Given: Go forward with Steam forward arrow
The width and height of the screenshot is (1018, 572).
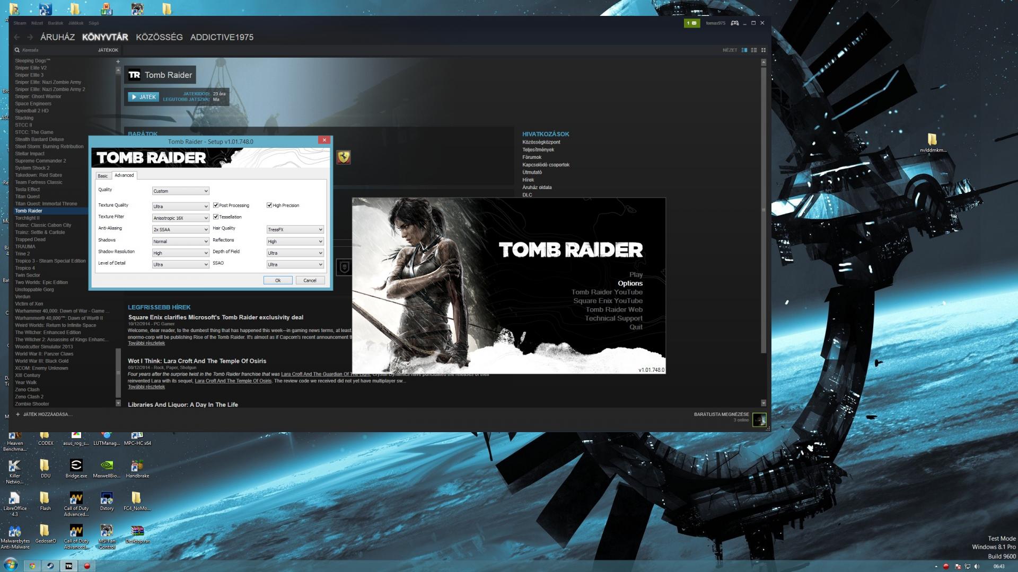Looking at the screenshot, I should (x=30, y=37).
